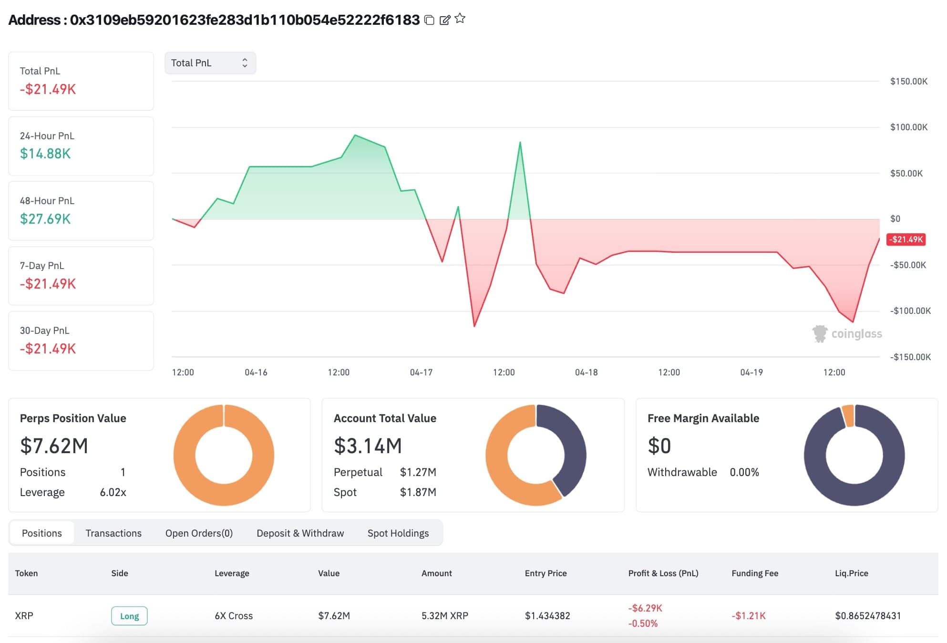The width and height of the screenshot is (947, 643).
Task: Click the coinglass watermark logo
Action: 847,333
